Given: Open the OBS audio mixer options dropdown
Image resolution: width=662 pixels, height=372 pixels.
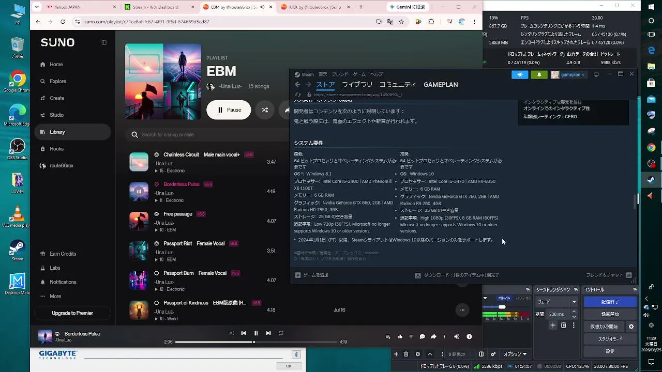Looking at the screenshot, I should pyautogui.click(x=515, y=354).
